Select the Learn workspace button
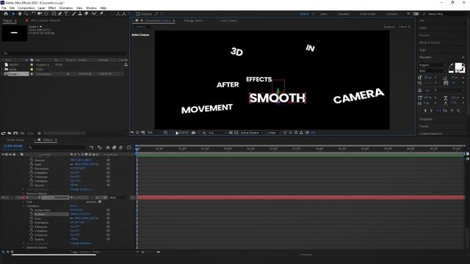The height and width of the screenshot is (264, 470). point(323,14)
